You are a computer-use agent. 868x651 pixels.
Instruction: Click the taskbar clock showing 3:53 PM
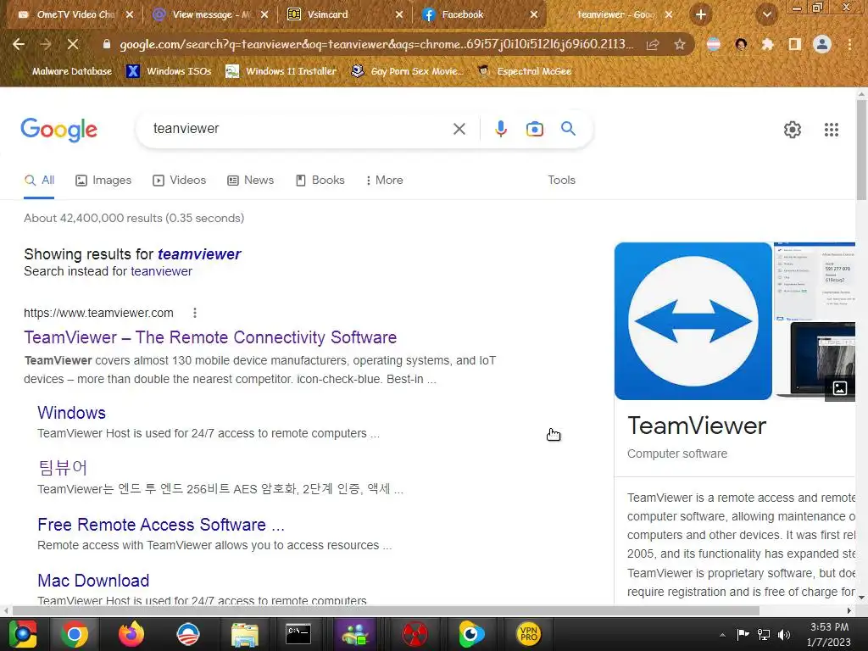point(829,634)
